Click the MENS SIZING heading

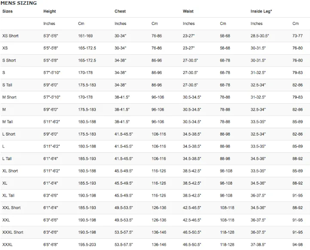(x=18, y=3)
